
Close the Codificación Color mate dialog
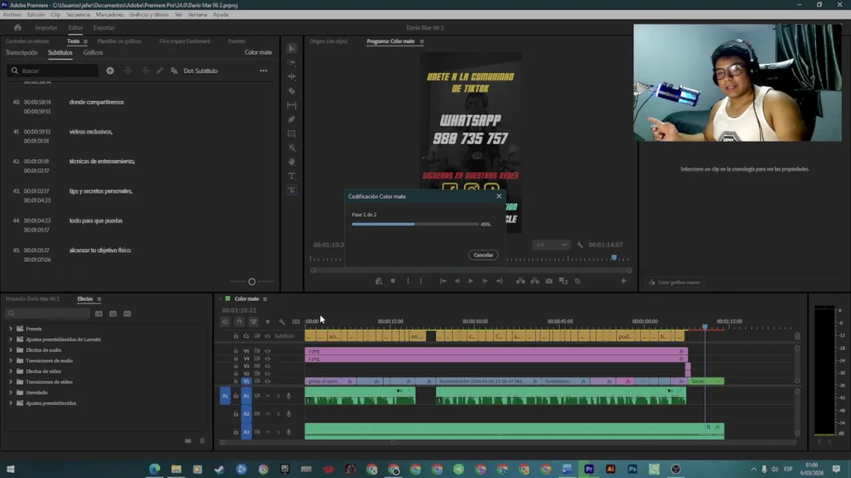pos(499,196)
